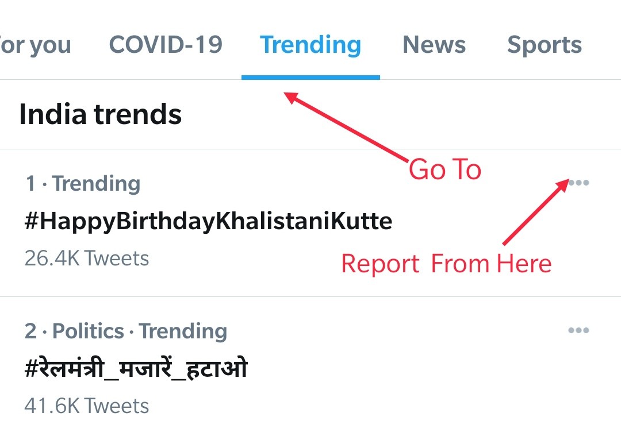The height and width of the screenshot is (432, 621).
Task: Click the red arrow pointing at the three-dot icon
Action: coord(535,211)
